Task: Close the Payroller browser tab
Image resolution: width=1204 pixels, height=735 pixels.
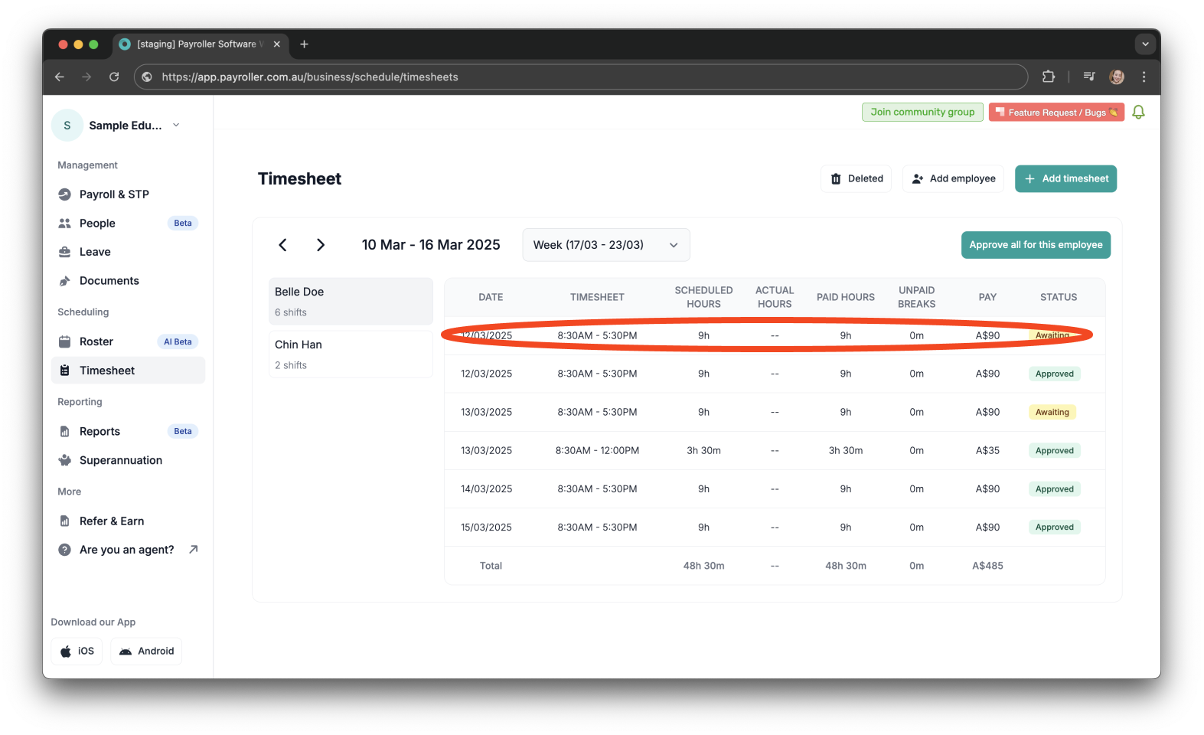Action: tap(277, 44)
